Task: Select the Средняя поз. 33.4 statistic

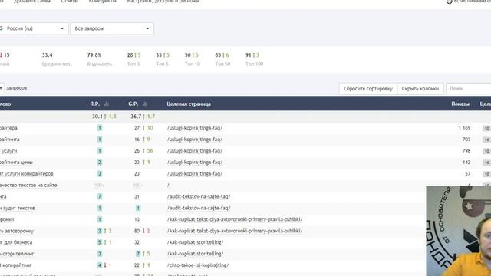Action: pyautogui.click(x=56, y=59)
